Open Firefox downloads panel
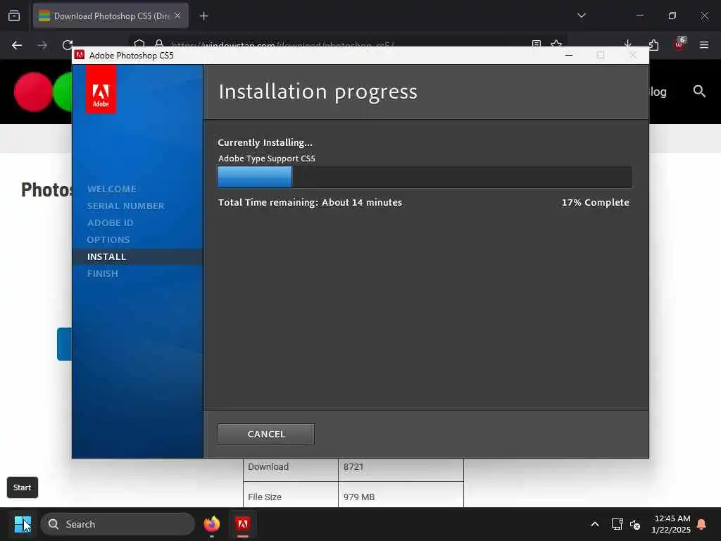 pos(627,44)
